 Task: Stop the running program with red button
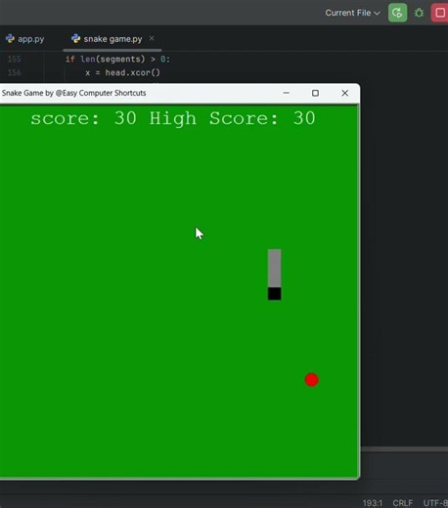[440, 13]
